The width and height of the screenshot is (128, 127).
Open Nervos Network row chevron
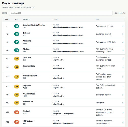coord(123,77)
